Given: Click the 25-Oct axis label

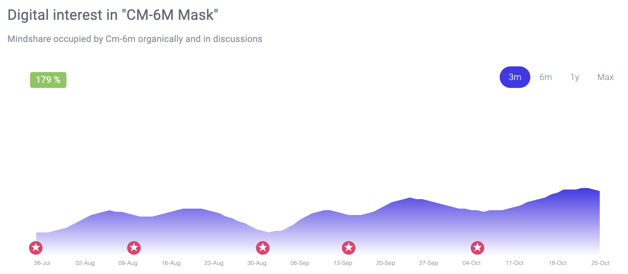Looking at the screenshot, I should 600,263.
